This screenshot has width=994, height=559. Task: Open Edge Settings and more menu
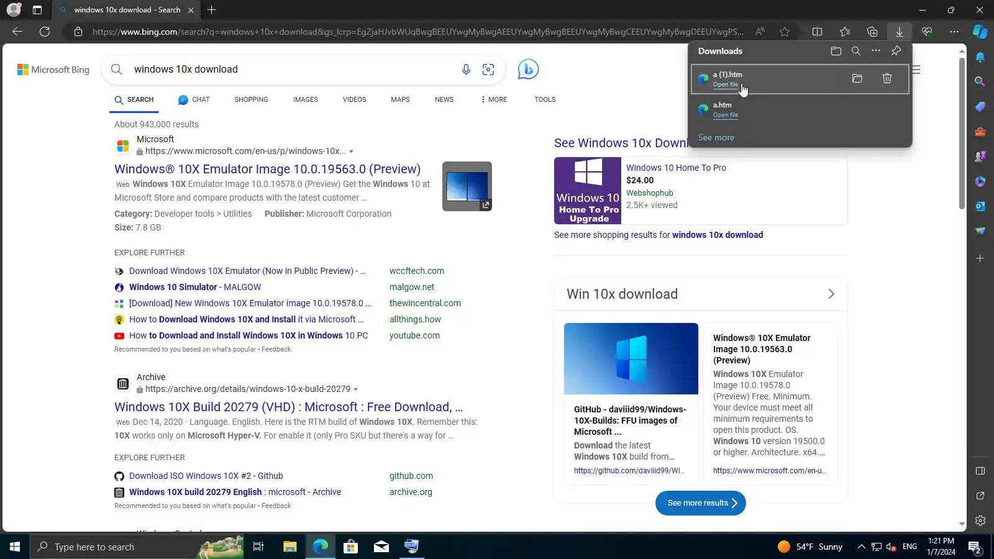[x=954, y=32]
